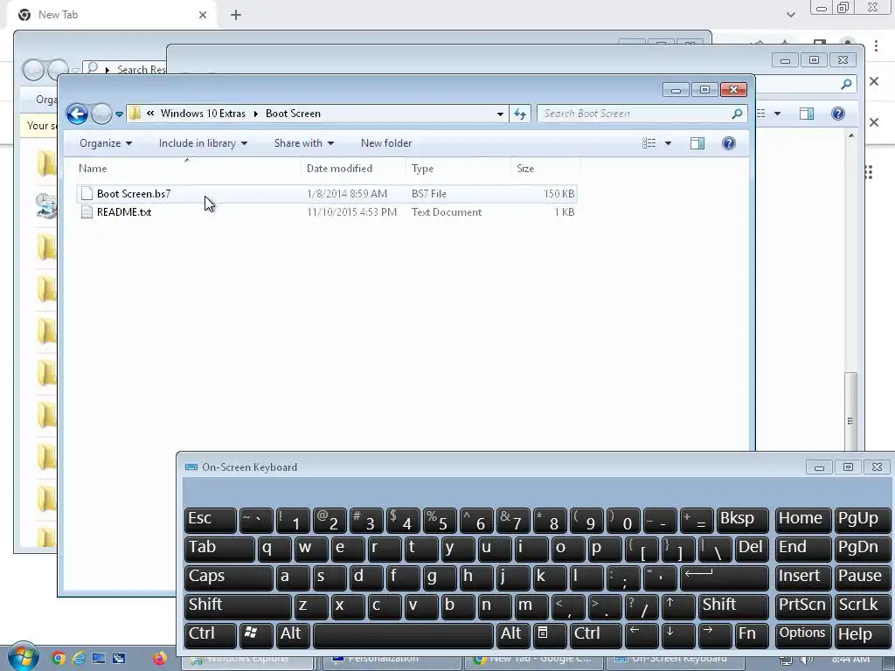Open Include in library dropdown
Screen dimensions: 895x671
coord(203,143)
